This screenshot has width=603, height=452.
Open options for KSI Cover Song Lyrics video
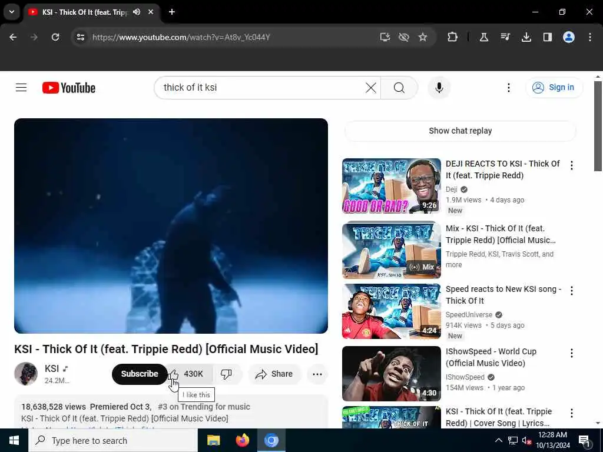click(x=571, y=413)
